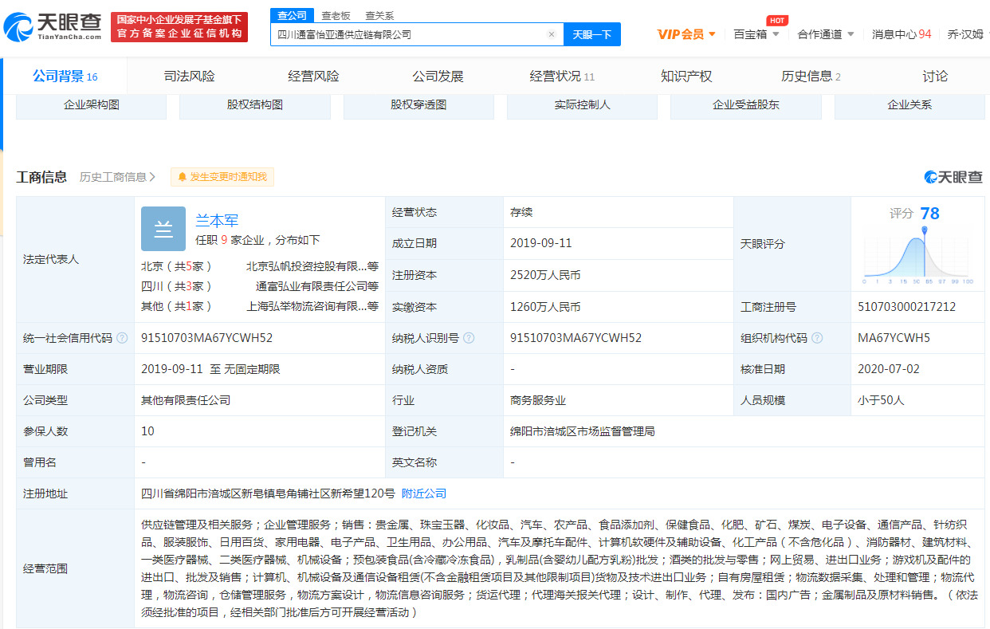Click the 组织机构代码 value MA67YCWH5
990x629 pixels.
(x=894, y=338)
